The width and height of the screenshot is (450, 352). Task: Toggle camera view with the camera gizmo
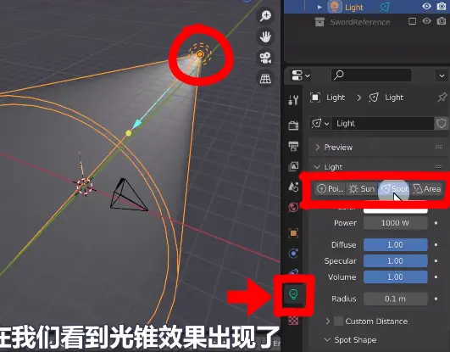pos(265,58)
